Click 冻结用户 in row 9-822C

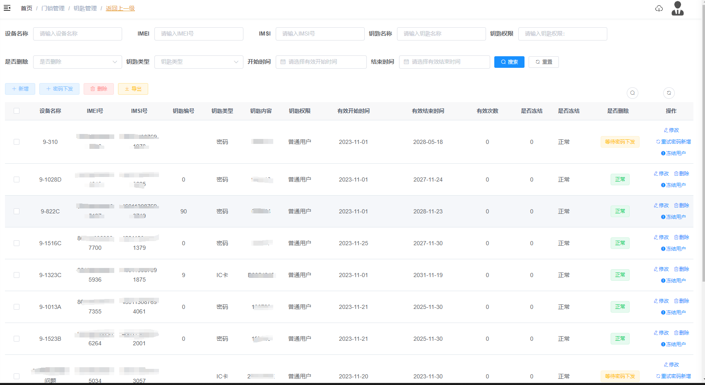pos(674,217)
